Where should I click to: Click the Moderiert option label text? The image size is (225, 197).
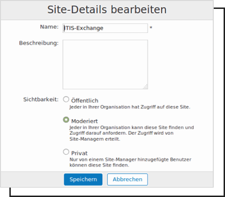click(x=84, y=121)
